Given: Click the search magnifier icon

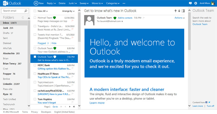Looking at the screenshot, I should point(26,11).
